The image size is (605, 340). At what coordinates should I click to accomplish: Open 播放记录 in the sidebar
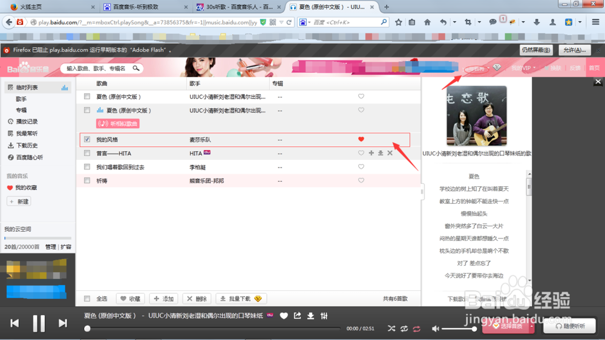27,122
